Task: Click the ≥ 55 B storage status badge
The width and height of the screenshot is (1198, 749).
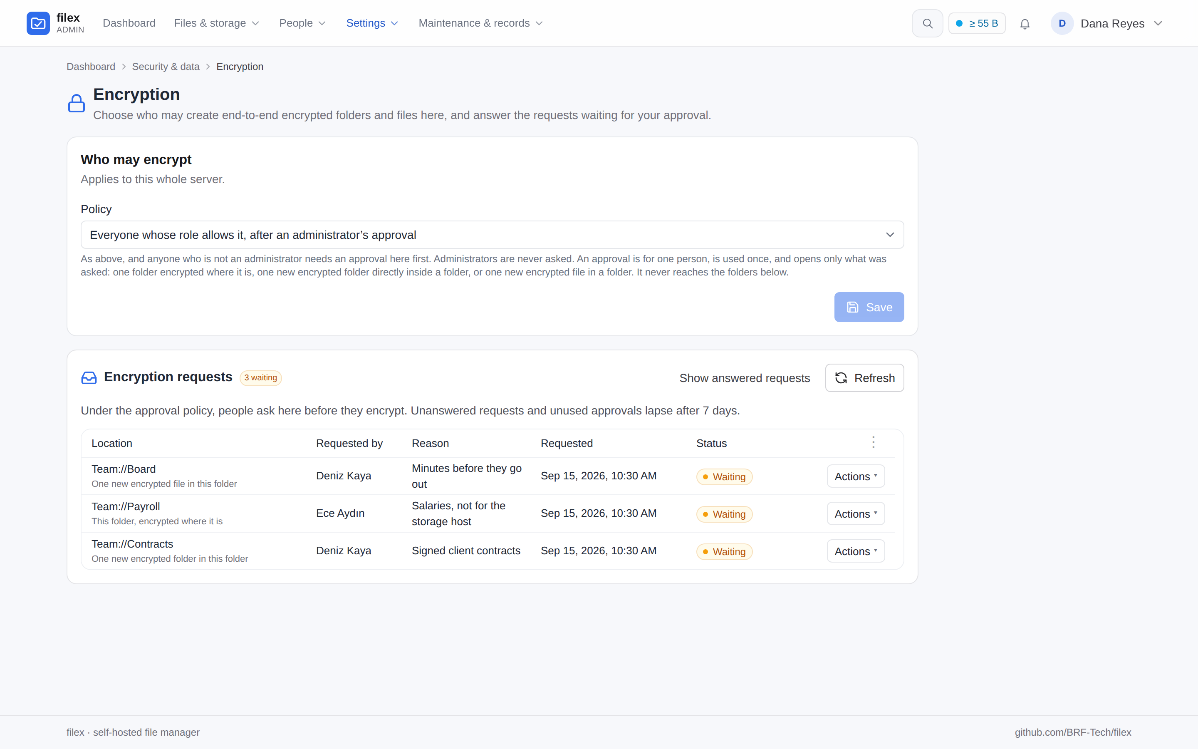Action: coord(977,23)
